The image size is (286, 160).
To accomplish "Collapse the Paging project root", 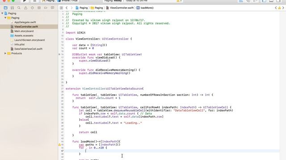I will 2,13.
